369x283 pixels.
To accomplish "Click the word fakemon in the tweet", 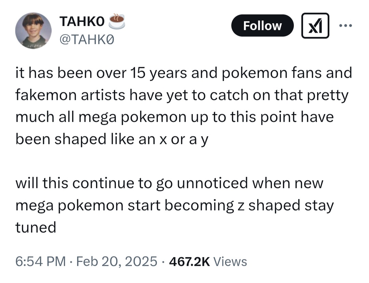I will click(46, 95).
